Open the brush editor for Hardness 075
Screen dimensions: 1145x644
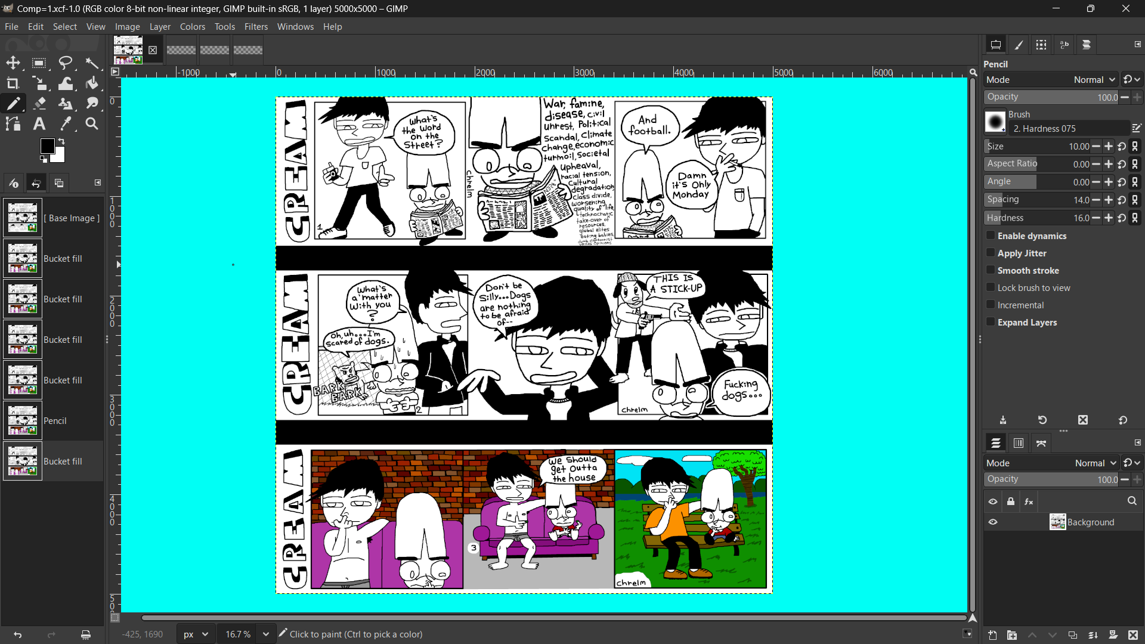(x=1137, y=128)
